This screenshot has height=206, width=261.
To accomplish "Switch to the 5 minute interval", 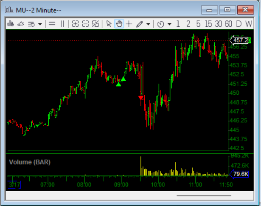I will 198,24.
